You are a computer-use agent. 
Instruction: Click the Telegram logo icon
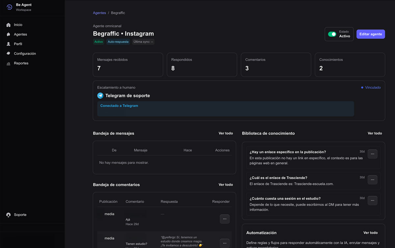pos(100,96)
